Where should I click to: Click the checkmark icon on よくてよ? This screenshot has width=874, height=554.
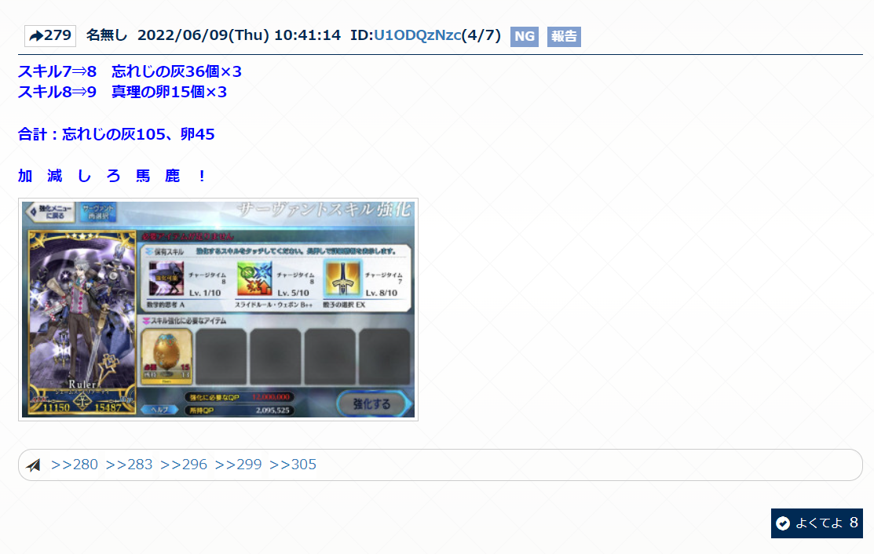pos(783,523)
